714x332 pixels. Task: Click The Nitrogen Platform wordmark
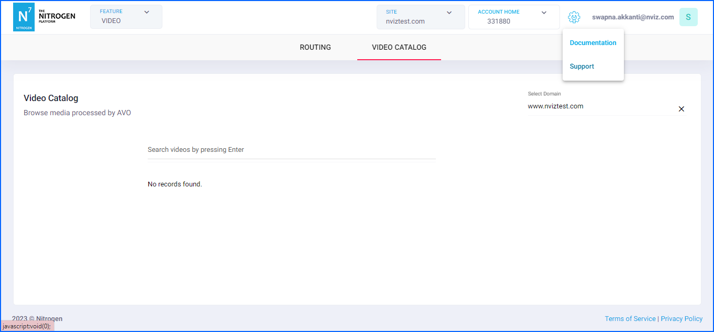point(57,17)
